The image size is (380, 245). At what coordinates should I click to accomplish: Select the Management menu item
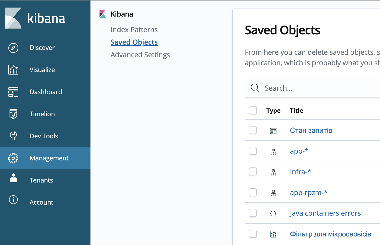(x=45, y=158)
